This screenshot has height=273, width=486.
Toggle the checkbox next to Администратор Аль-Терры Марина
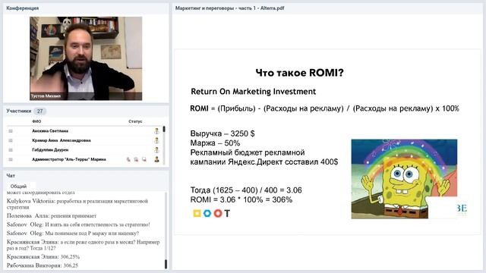click(x=11, y=159)
